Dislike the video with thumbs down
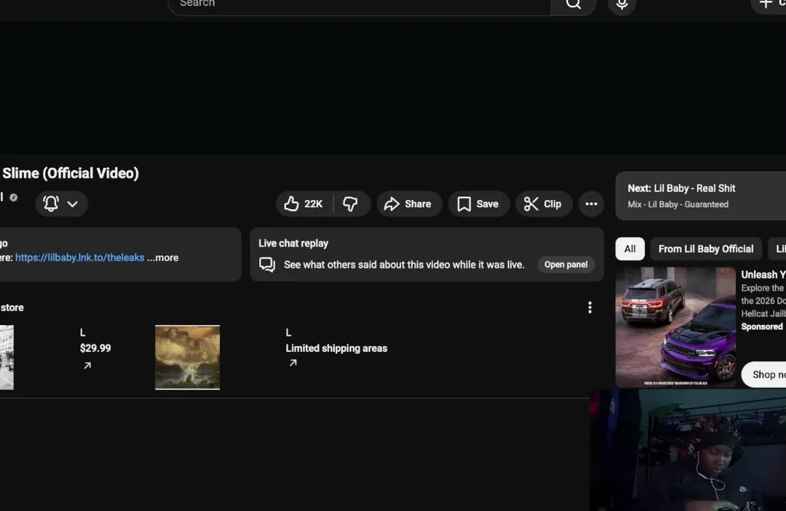The width and height of the screenshot is (786, 511). coord(351,204)
